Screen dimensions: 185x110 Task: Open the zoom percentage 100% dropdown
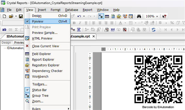point(157,16)
